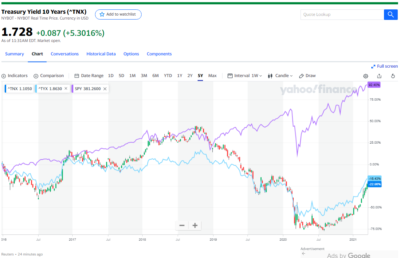Screen dimensions: 406x258
Task: Select the ^TNX 1.1050 legend tag
Action: (19, 89)
